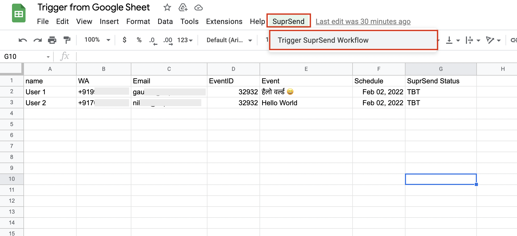Image resolution: width=517 pixels, height=236 pixels.
Task: Select the 'EventID' header cell
Action: pyautogui.click(x=233, y=81)
